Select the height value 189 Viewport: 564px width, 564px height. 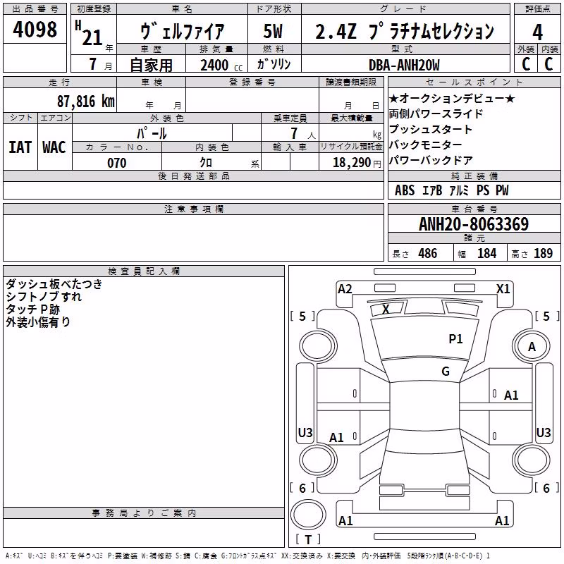(x=543, y=254)
